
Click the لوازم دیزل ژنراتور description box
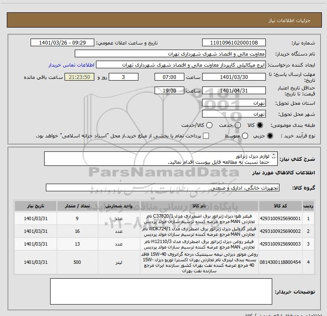pyautogui.click(x=161, y=159)
